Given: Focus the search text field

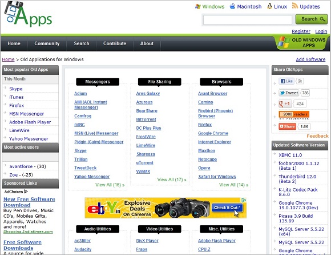Looking at the screenshot, I should point(248,20).
